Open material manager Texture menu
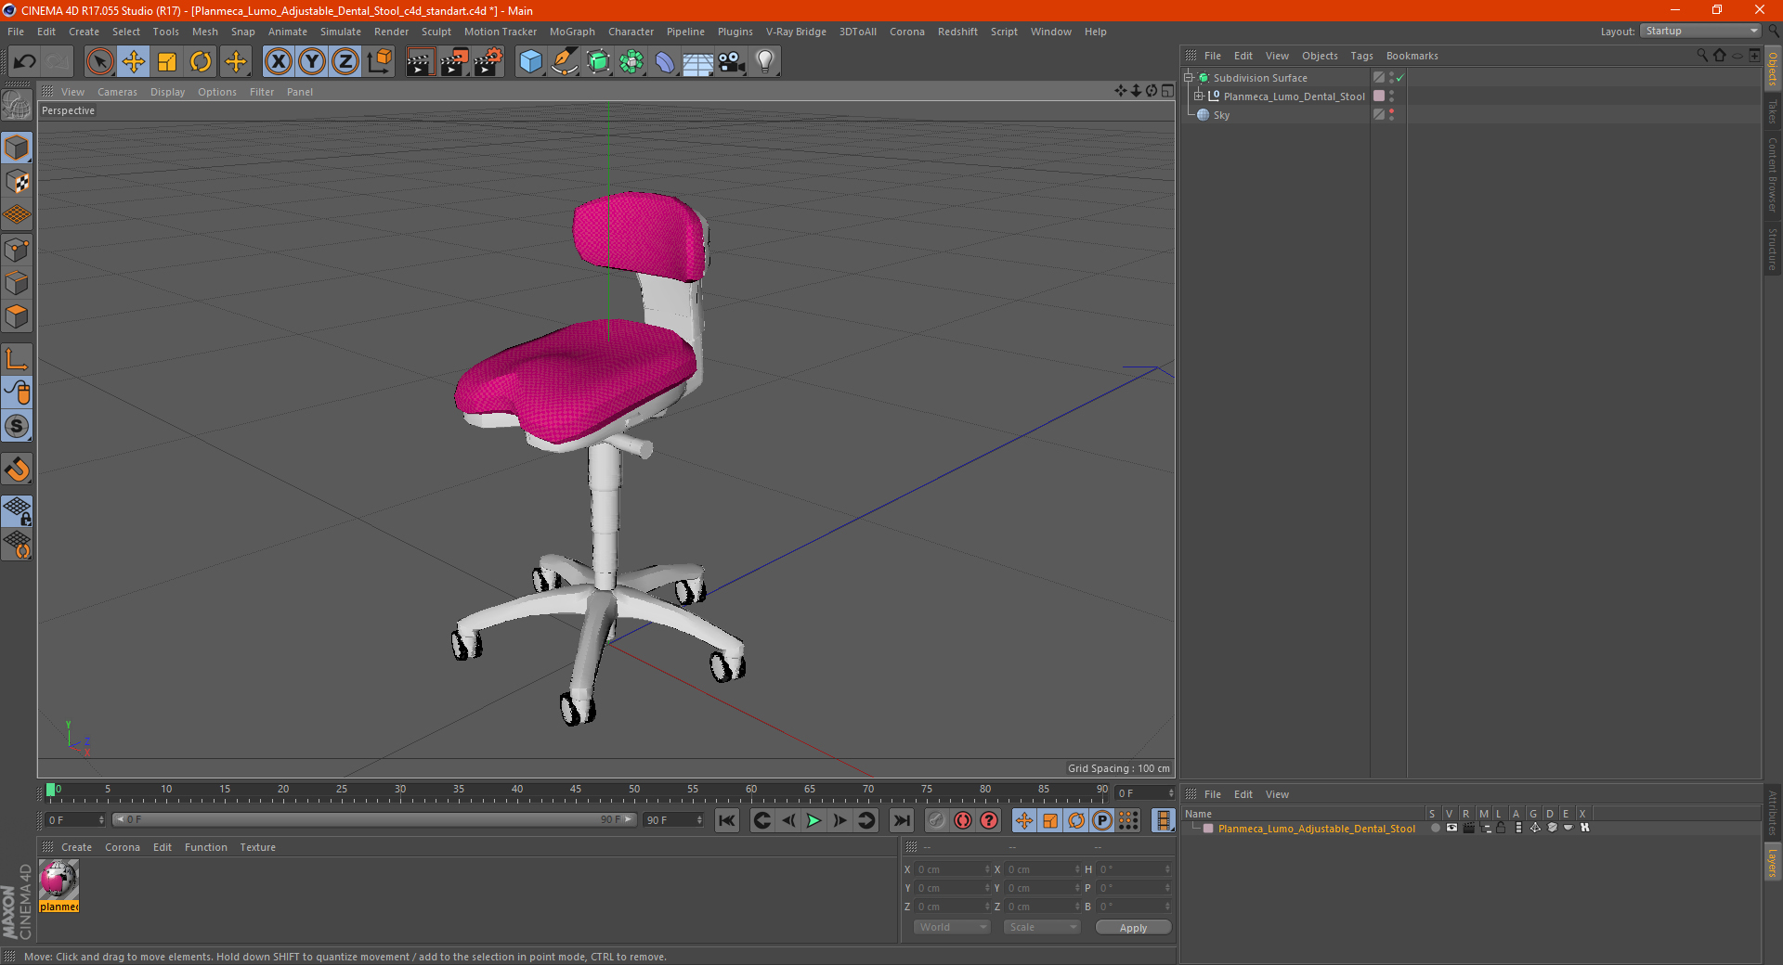 click(x=257, y=847)
